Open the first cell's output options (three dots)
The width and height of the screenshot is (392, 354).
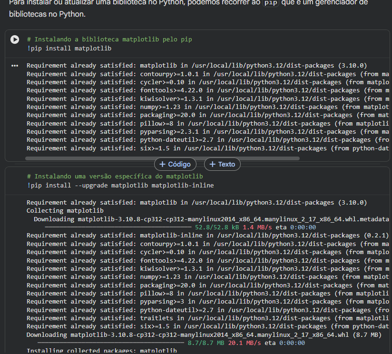pyautogui.click(x=15, y=66)
